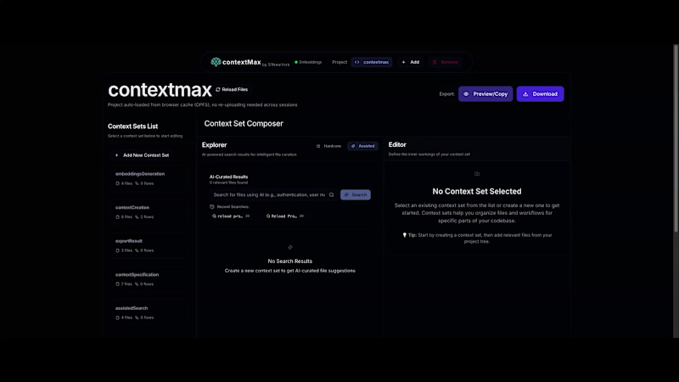Switch Explorer to Assisted mode

(362, 146)
